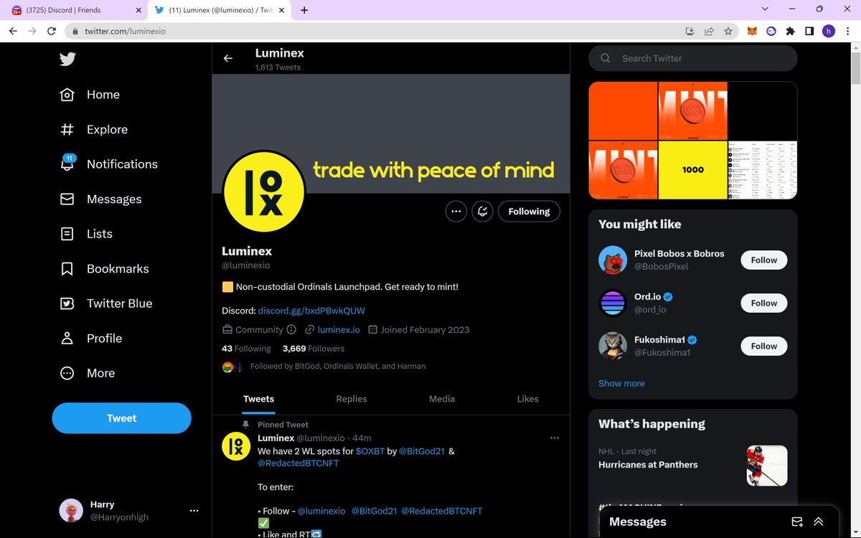Open the Extensions puzzle-piece menu
This screenshot has height=538, width=861.
[x=791, y=31]
